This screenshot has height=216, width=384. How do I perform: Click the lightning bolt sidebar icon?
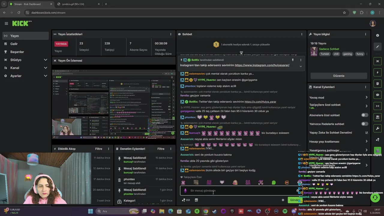tap(377, 73)
